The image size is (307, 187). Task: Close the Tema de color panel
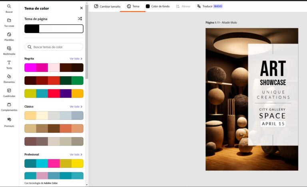[x=82, y=8]
